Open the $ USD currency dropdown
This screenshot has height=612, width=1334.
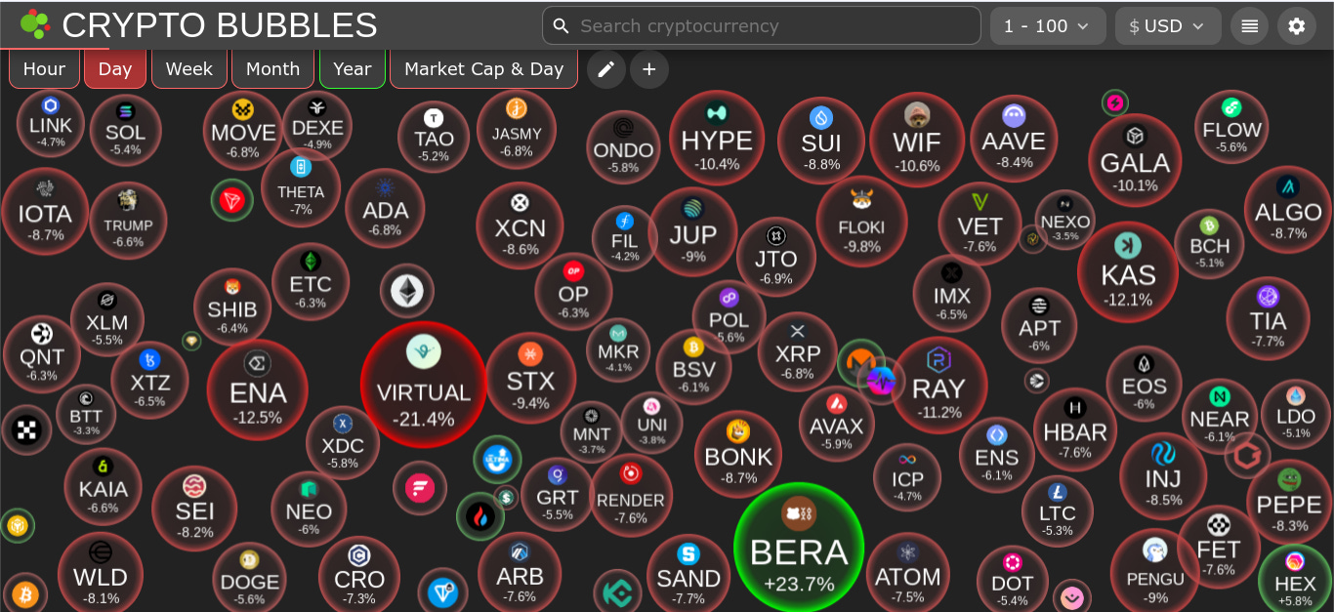(x=1168, y=26)
